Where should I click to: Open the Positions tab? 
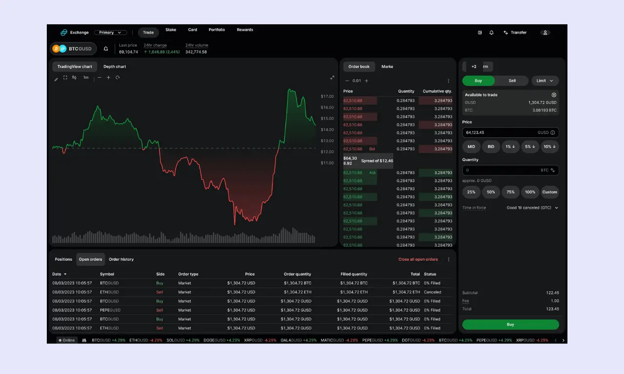pyautogui.click(x=63, y=259)
